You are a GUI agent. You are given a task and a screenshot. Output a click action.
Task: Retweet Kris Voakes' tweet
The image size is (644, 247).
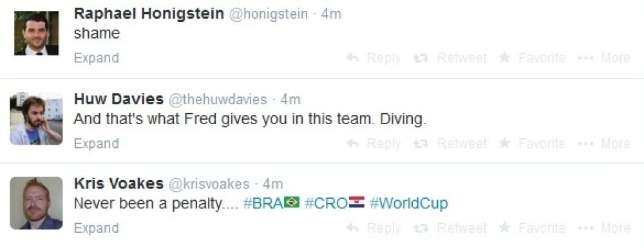(450, 228)
